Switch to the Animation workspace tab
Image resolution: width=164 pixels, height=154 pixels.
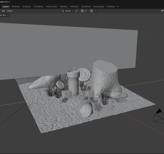pos(74,7)
